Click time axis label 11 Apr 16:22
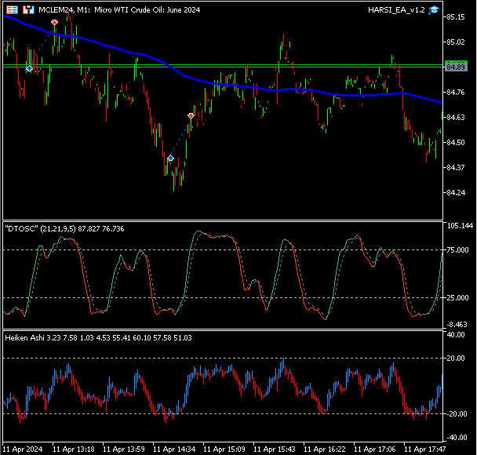 (x=325, y=450)
